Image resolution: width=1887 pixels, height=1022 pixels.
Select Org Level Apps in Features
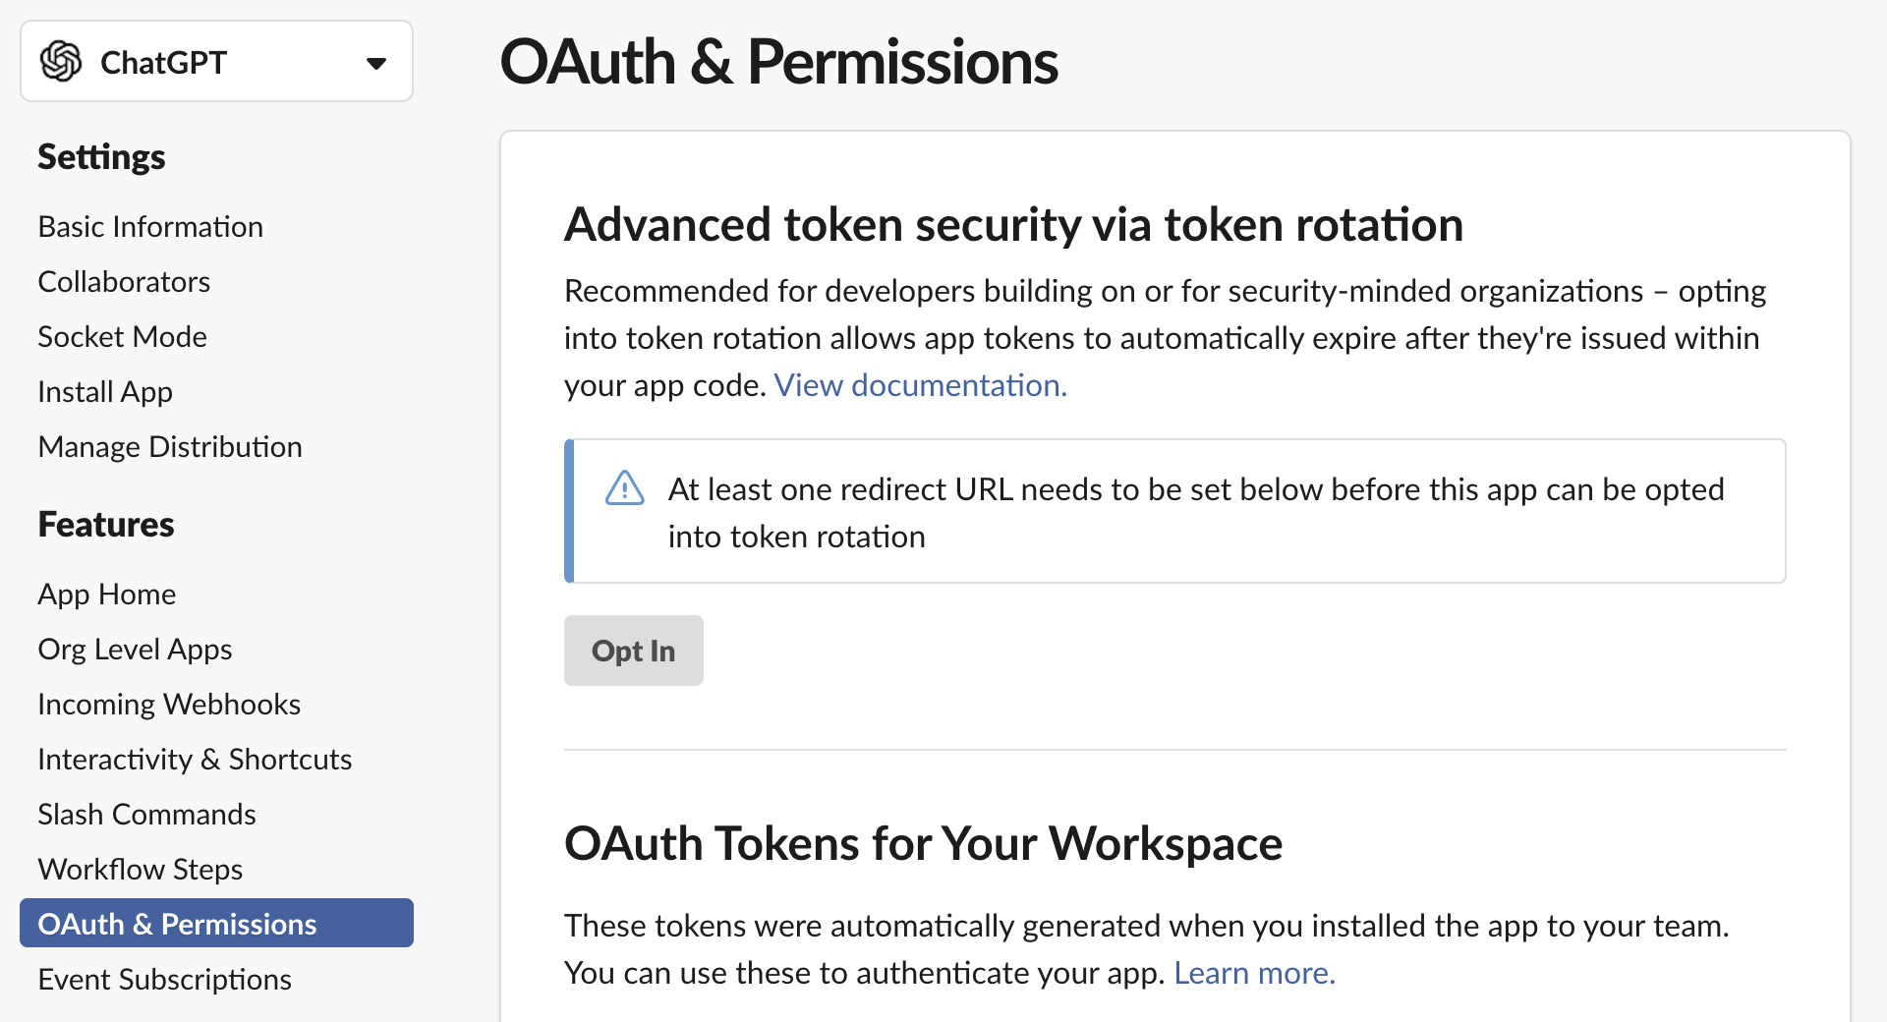click(x=135, y=650)
